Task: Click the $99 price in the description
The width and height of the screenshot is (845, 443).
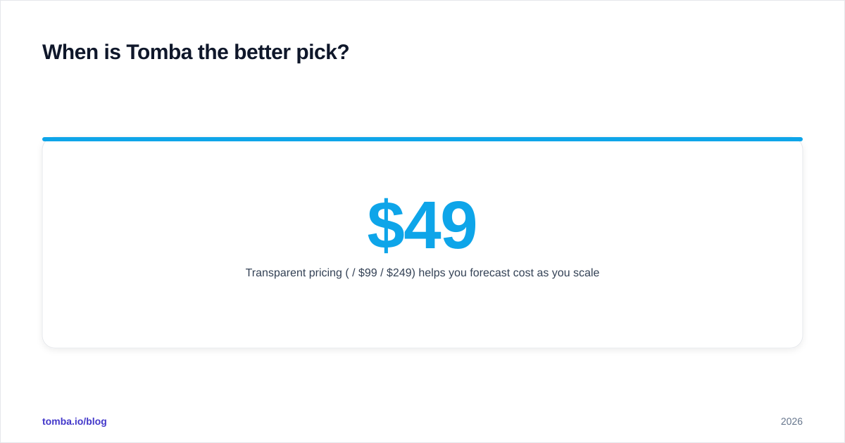Action: point(368,273)
